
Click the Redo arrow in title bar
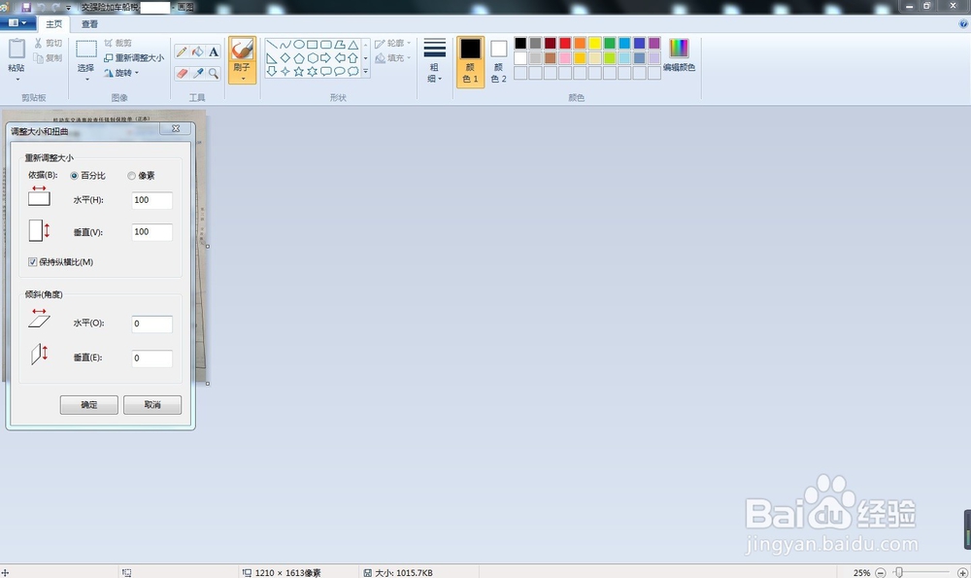tap(55, 8)
